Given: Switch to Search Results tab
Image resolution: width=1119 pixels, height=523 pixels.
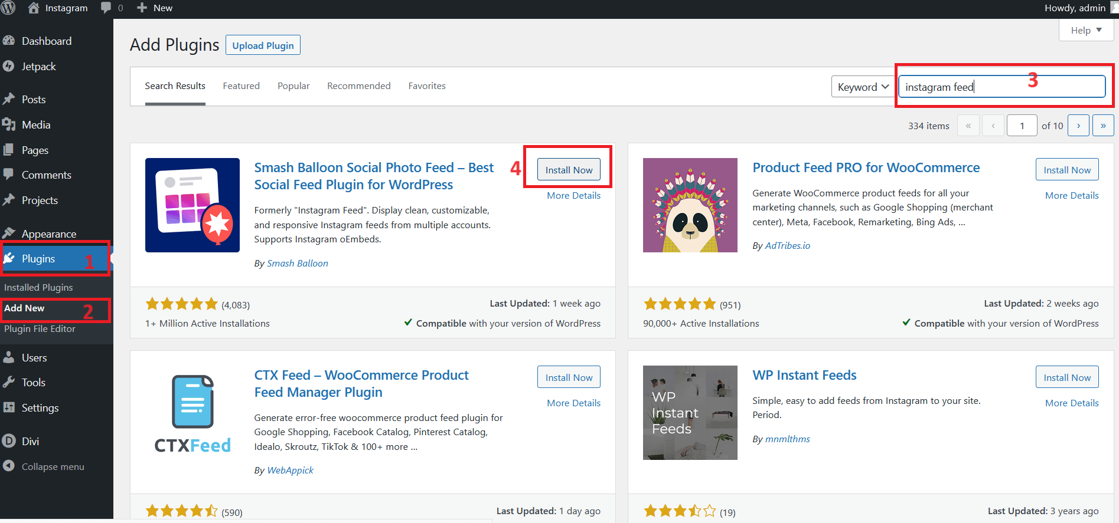Looking at the screenshot, I should click(175, 86).
